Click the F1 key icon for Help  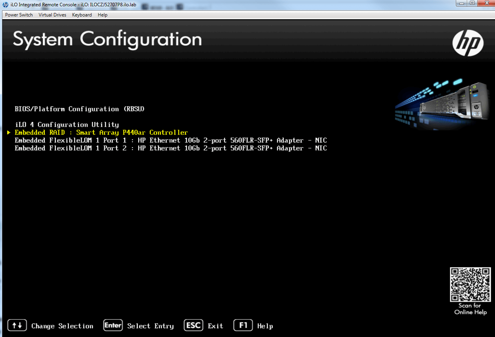pos(243,325)
